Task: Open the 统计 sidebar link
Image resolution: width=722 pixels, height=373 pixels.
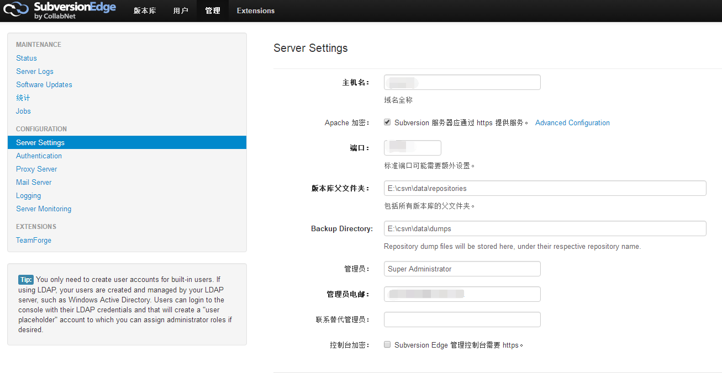Action: pos(23,98)
